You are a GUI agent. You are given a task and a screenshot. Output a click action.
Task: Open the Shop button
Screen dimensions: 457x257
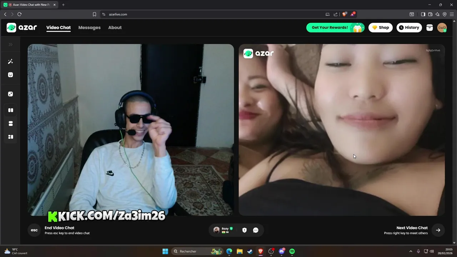tap(381, 27)
